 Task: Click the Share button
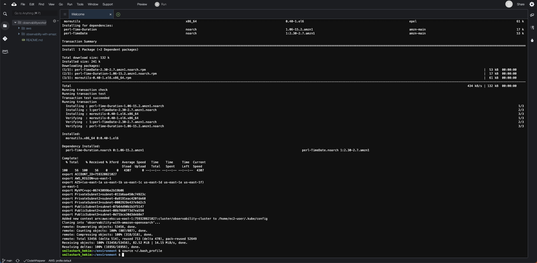point(520,4)
